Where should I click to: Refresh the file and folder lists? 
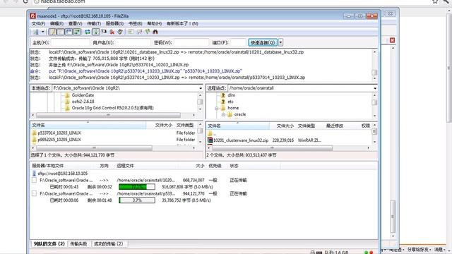pos(88,32)
